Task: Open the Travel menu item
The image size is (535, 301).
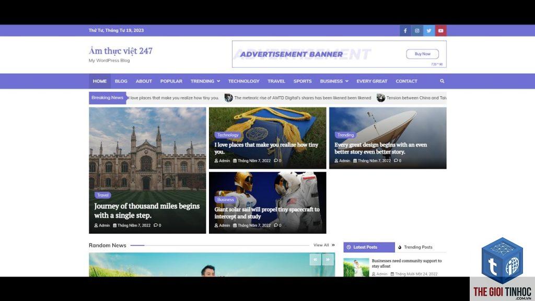Action: [x=276, y=81]
